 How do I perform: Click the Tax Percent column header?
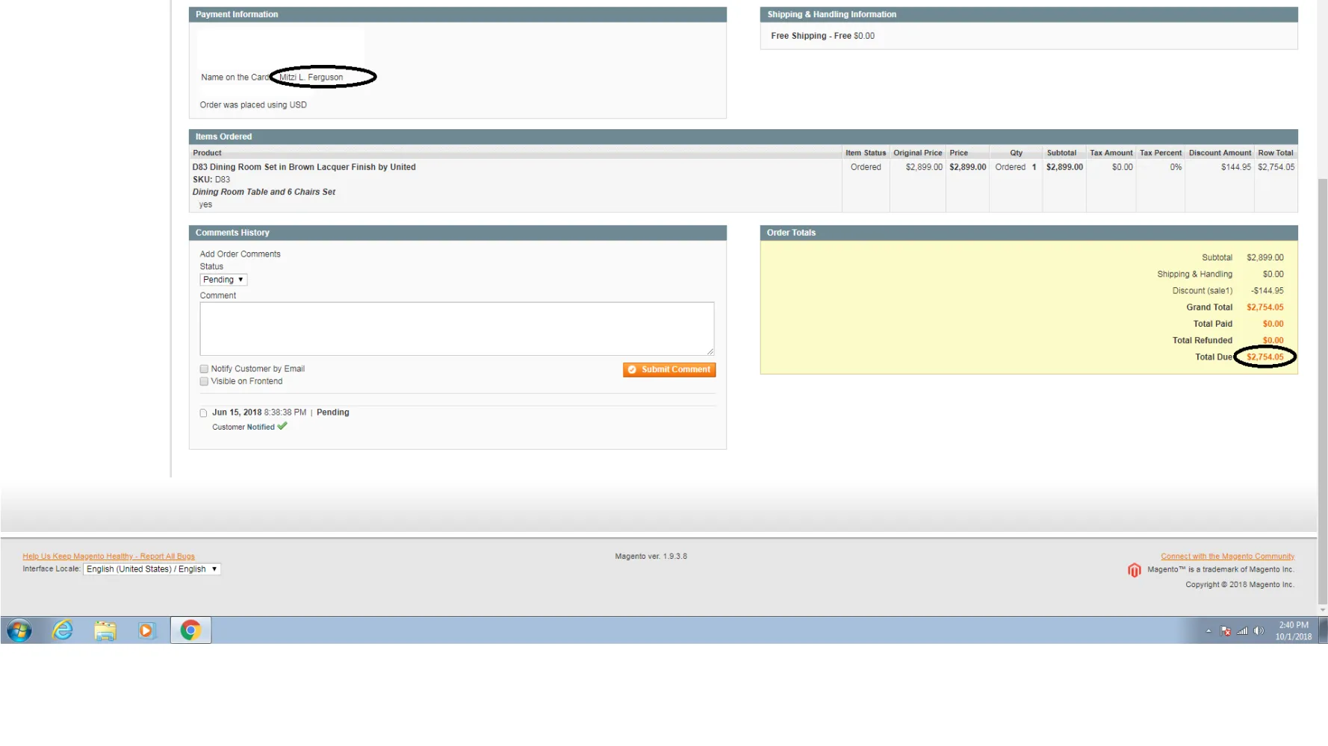click(1160, 153)
